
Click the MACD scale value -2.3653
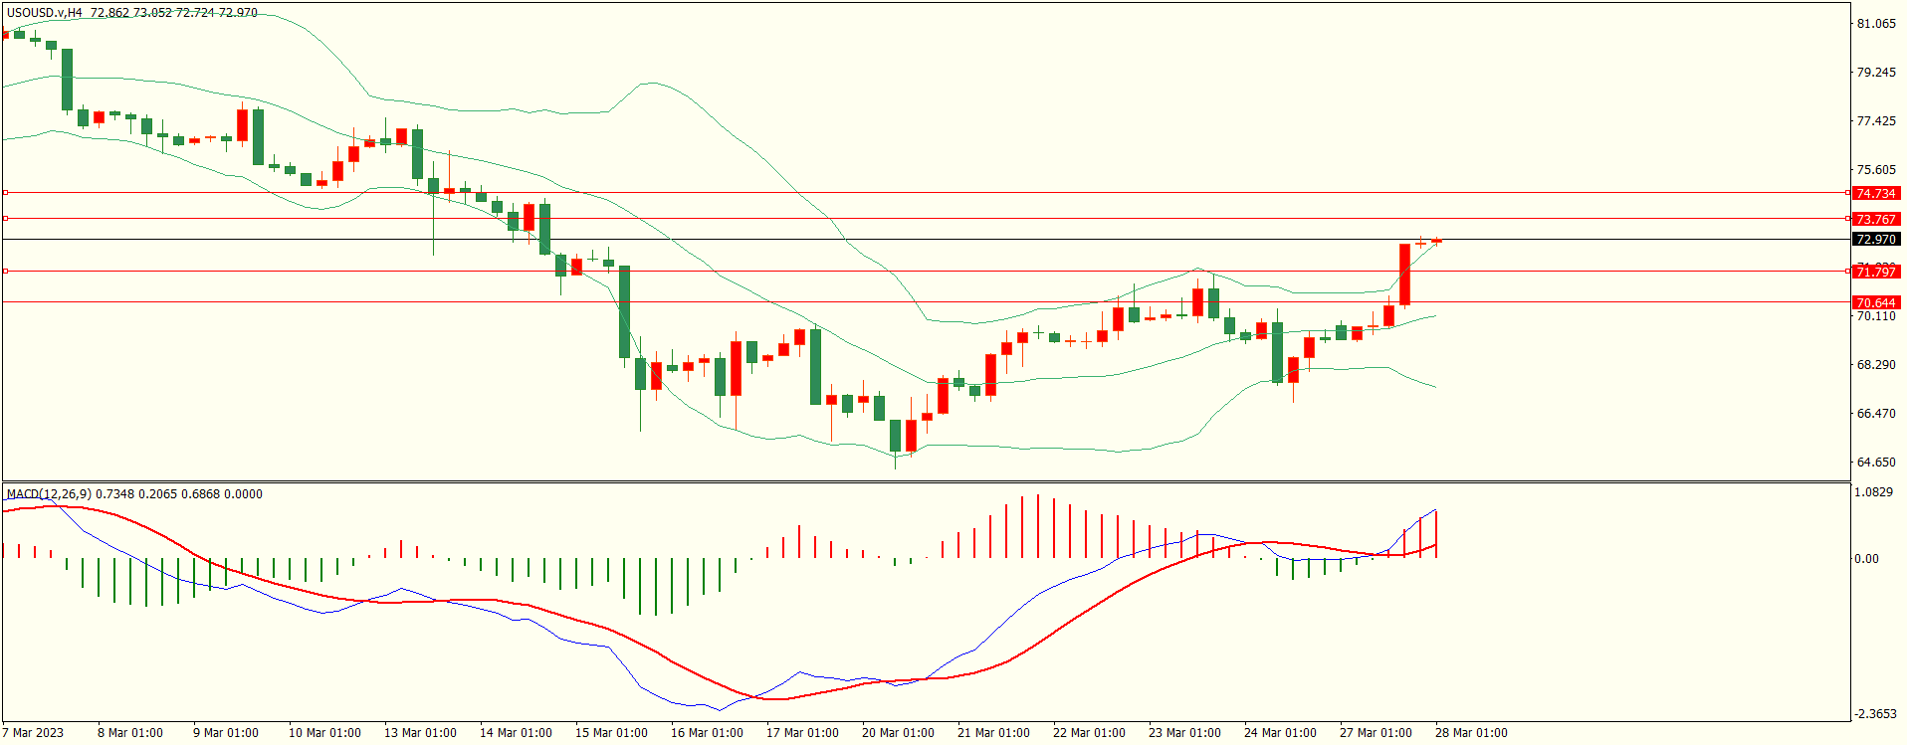pyautogui.click(x=1876, y=714)
